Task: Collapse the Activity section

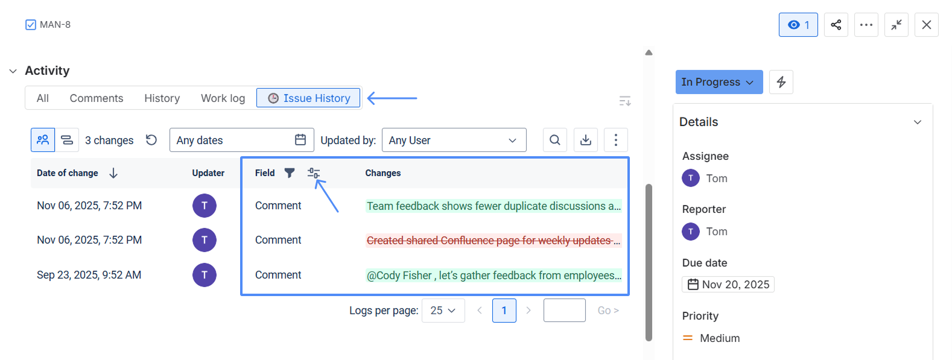Action: (x=13, y=71)
